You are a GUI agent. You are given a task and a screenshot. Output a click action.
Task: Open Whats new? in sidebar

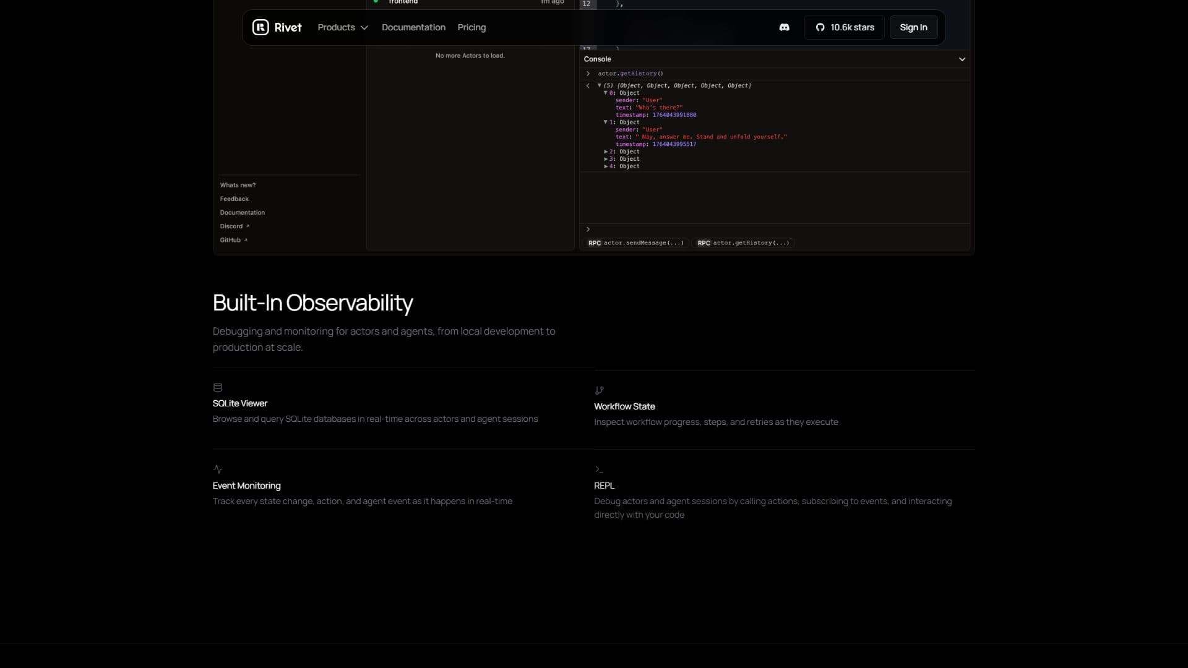point(238,185)
